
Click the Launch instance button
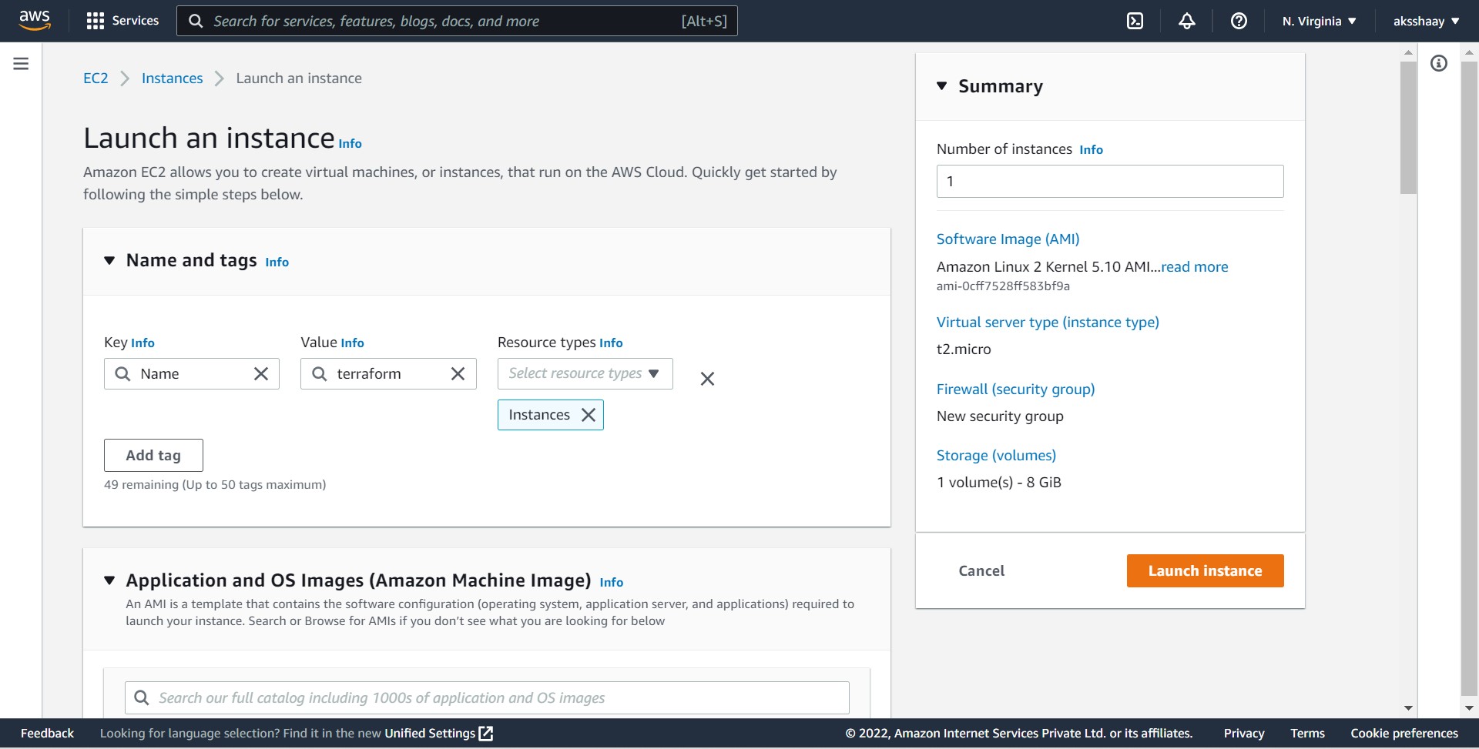pos(1205,570)
